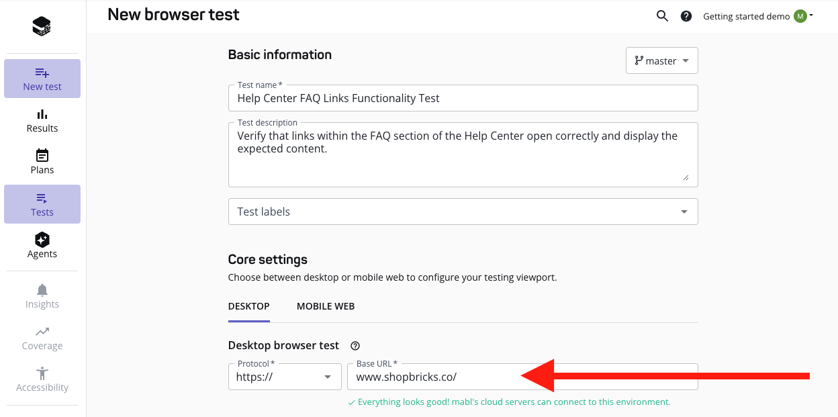Select Tests in the sidebar
The image size is (838, 417).
(42, 204)
